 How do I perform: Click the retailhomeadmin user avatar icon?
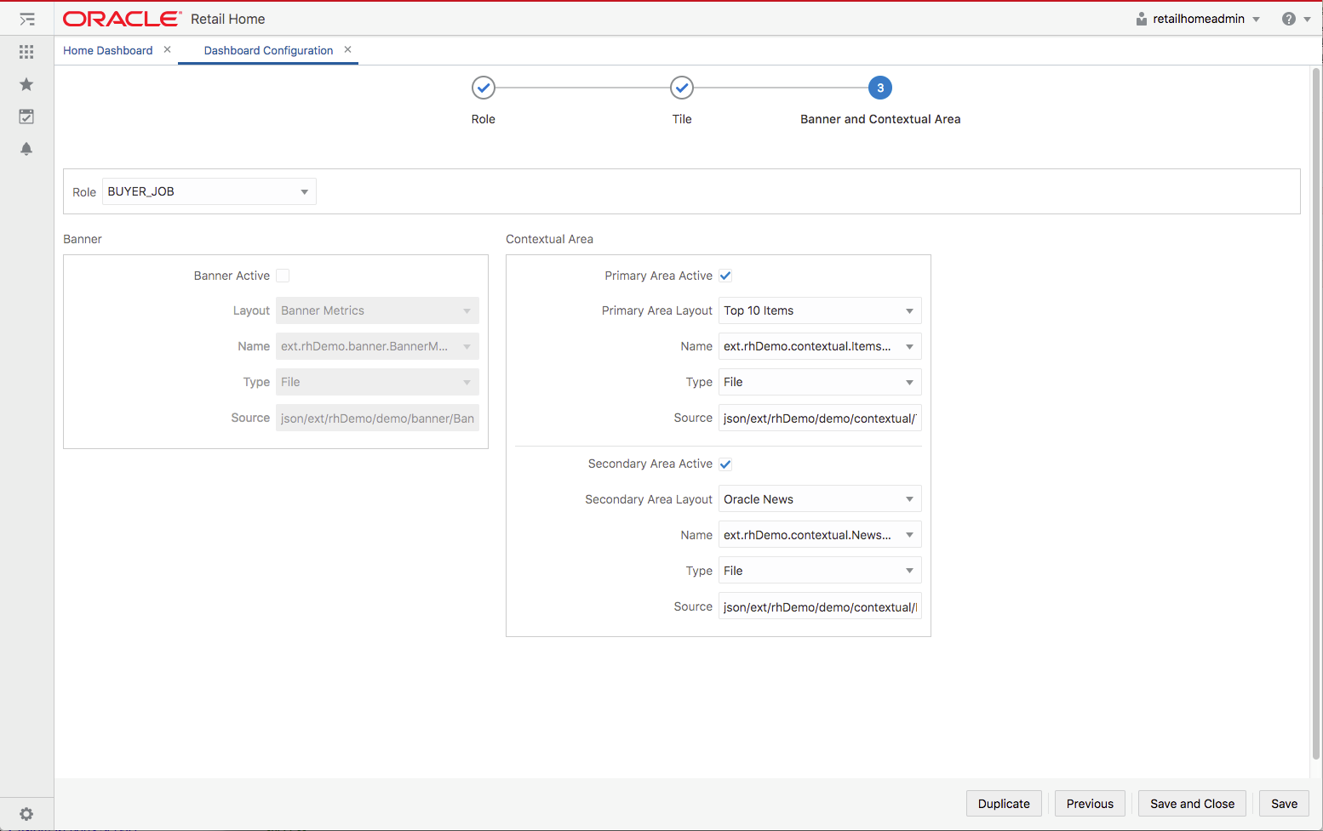pyautogui.click(x=1142, y=19)
